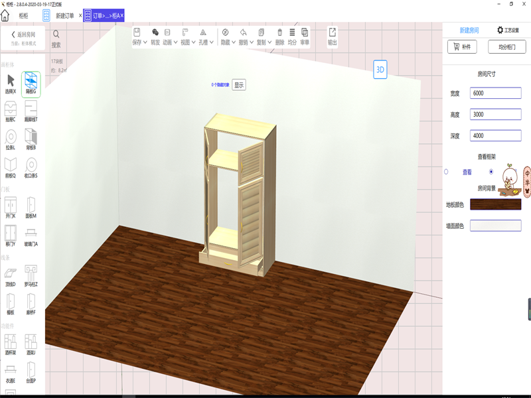
Task: Choose the 背板B back panel tool
Action: [31, 139]
